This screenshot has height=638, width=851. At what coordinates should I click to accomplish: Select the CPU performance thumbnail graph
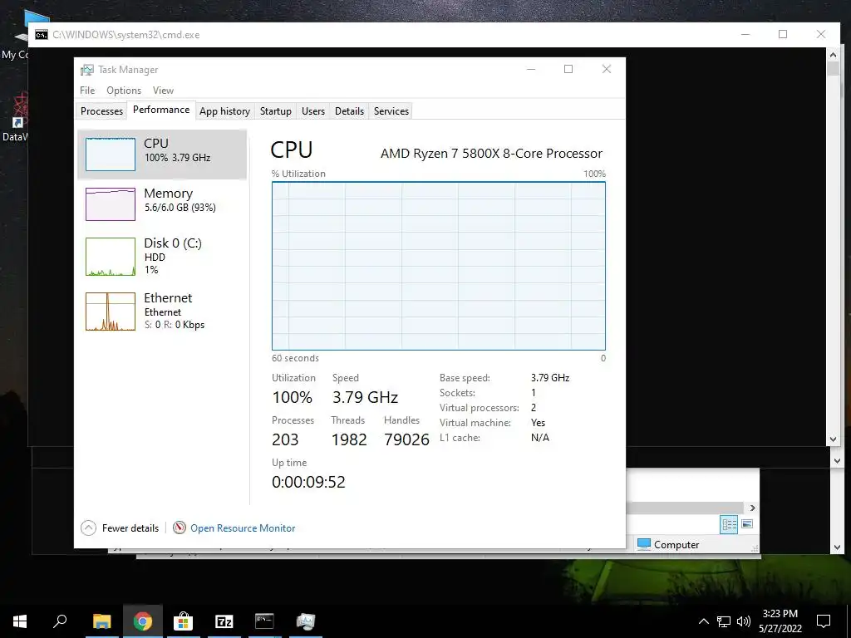(111, 154)
